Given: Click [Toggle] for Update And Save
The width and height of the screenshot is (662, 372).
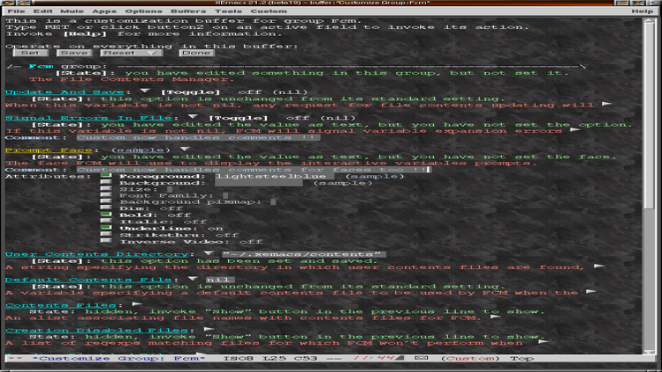Looking at the screenshot, I should (x=190, y=92).
